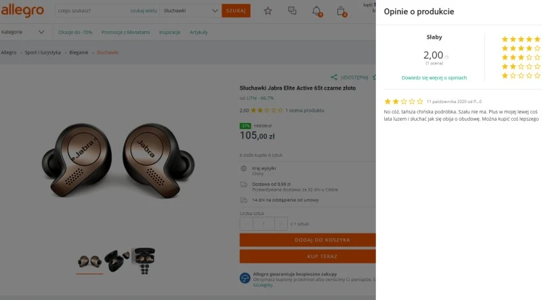Open the Okazje do -70% menu item
The width and height of the screenshot is (542, 300).
click(x=75, y=32)
